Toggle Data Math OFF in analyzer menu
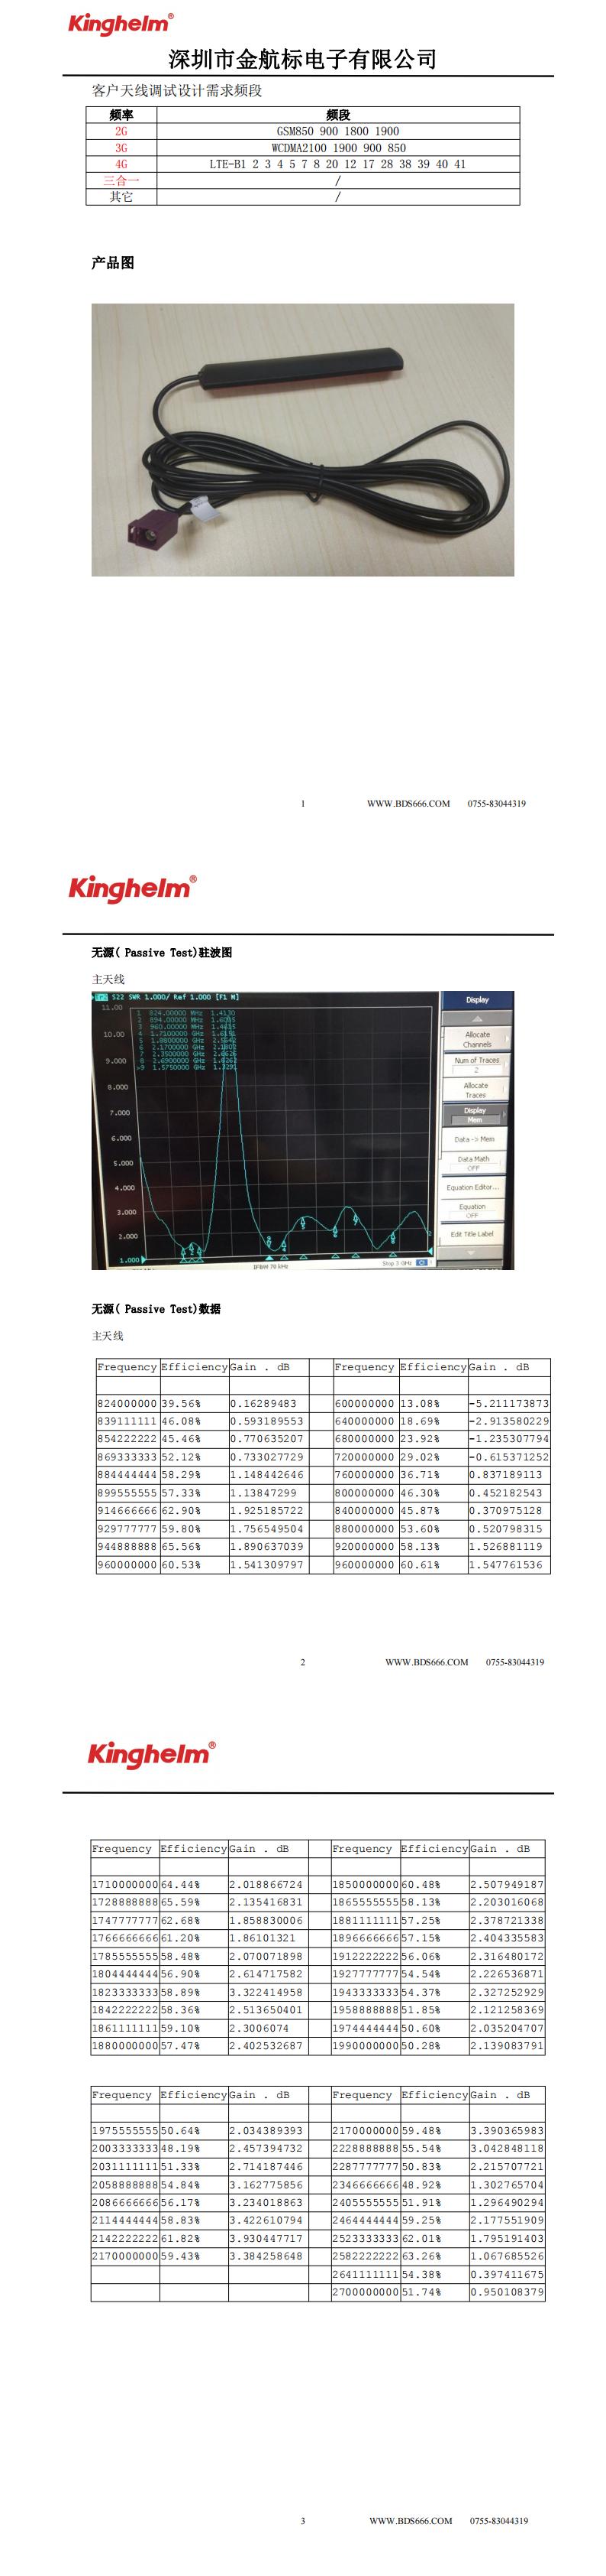Viewport: 606px width, 2576px height. coord(473,1163)
